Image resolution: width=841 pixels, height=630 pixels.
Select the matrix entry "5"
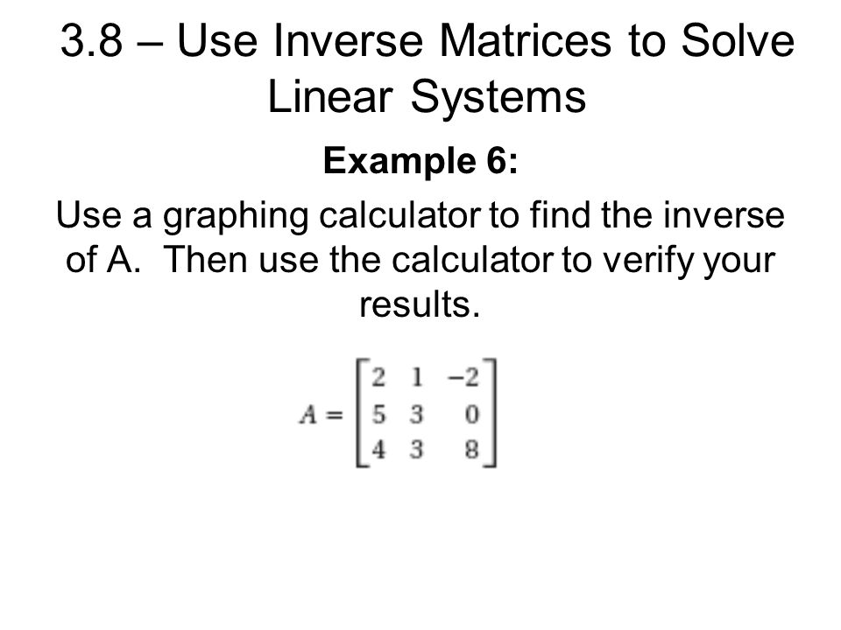pos(378,414)
